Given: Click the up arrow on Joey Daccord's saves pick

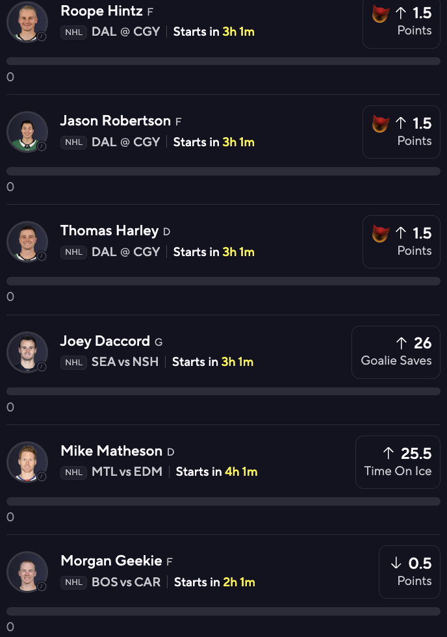Looking at the screenshot, I should click(x=401, y=343).
